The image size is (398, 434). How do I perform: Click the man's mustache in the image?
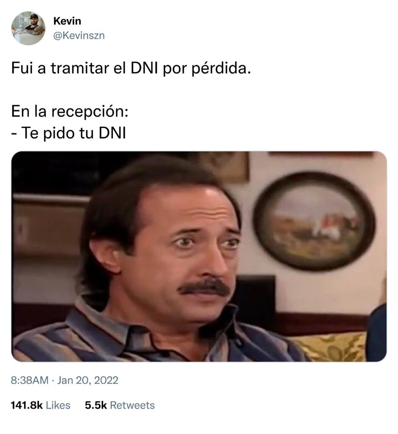205,288
